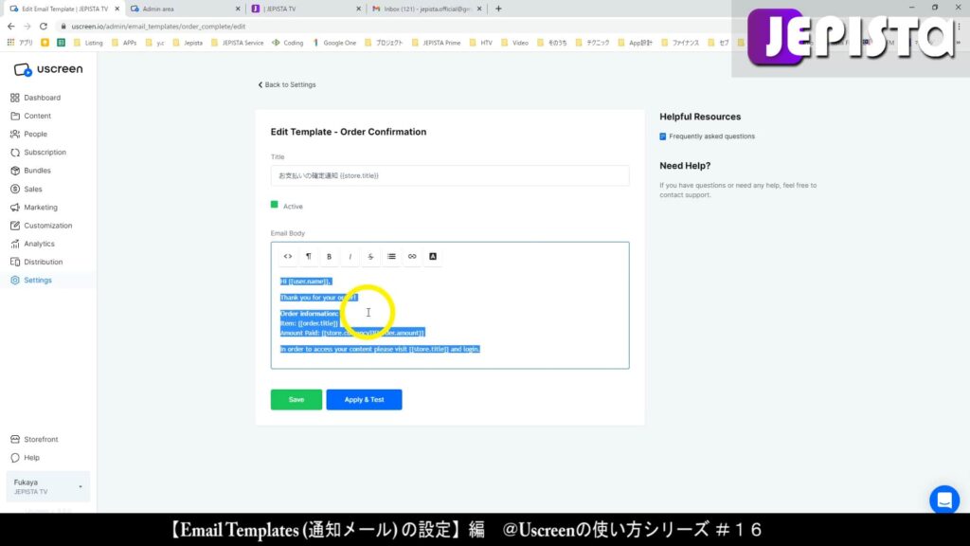Click the browser address bar URL
This screenshot has width=970, height=546.
point(158,27)
